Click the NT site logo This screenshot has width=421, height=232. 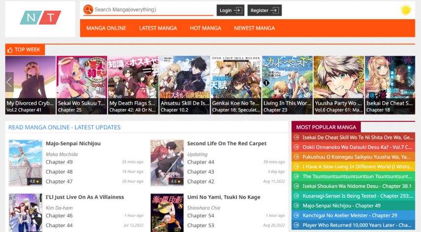pyautogui.click(x=40, y=18)
